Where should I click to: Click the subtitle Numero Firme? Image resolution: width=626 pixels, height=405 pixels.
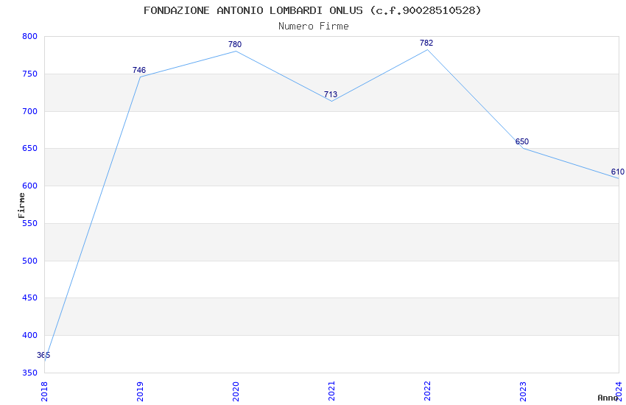[x=314, y=27]
